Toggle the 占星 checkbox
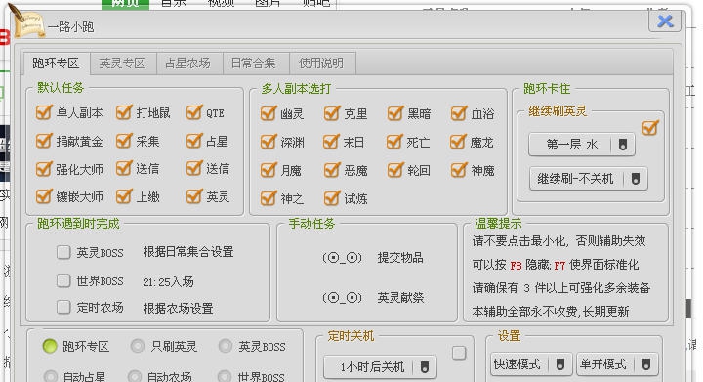The image size is (703, 382). [194, 141]
